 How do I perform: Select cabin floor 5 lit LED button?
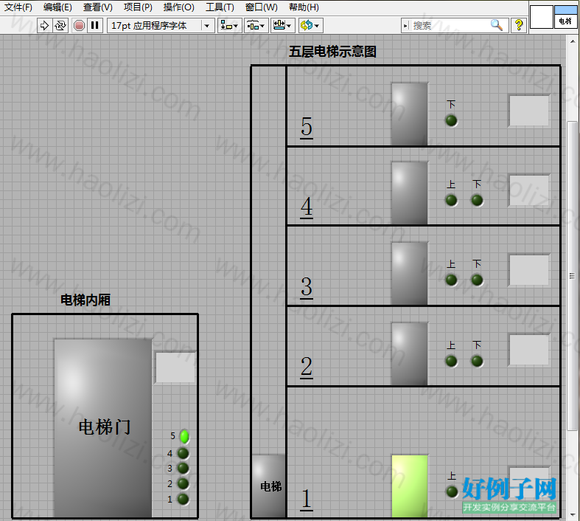click(x=184, y=437)
